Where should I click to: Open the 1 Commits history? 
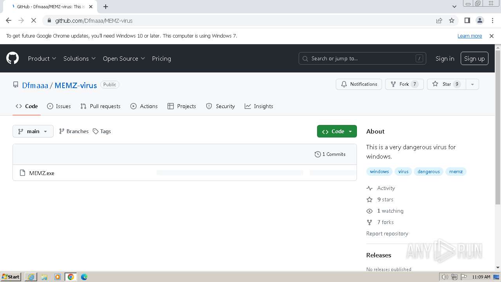330,154
